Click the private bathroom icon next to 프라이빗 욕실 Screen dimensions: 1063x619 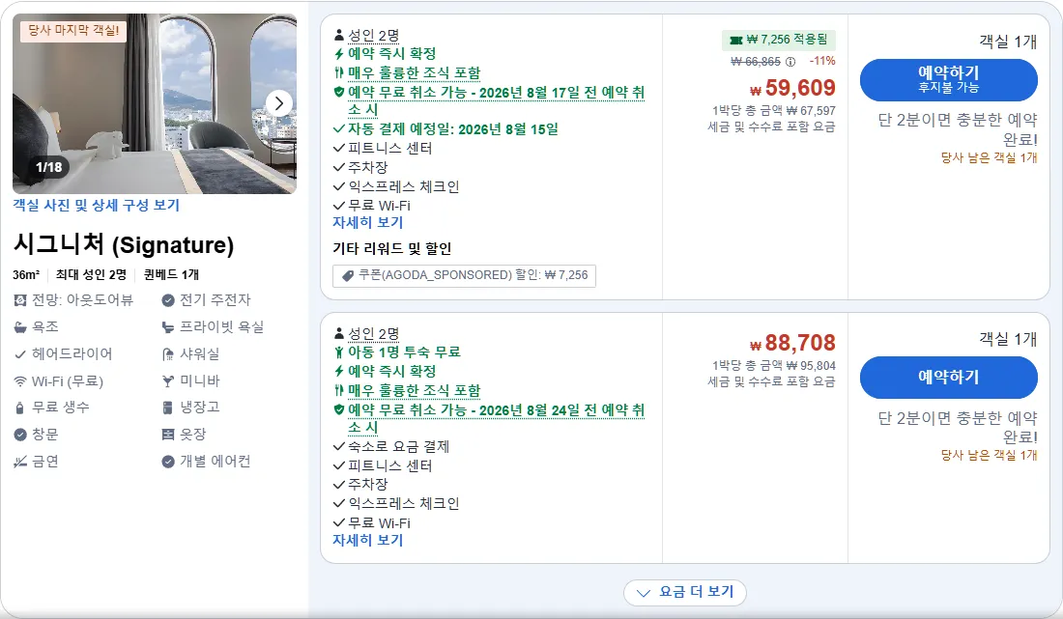pyautogui.click(x=168, y=327)
